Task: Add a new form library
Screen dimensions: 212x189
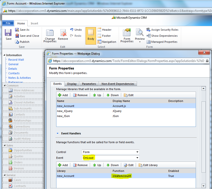Action: pos(63,95)
